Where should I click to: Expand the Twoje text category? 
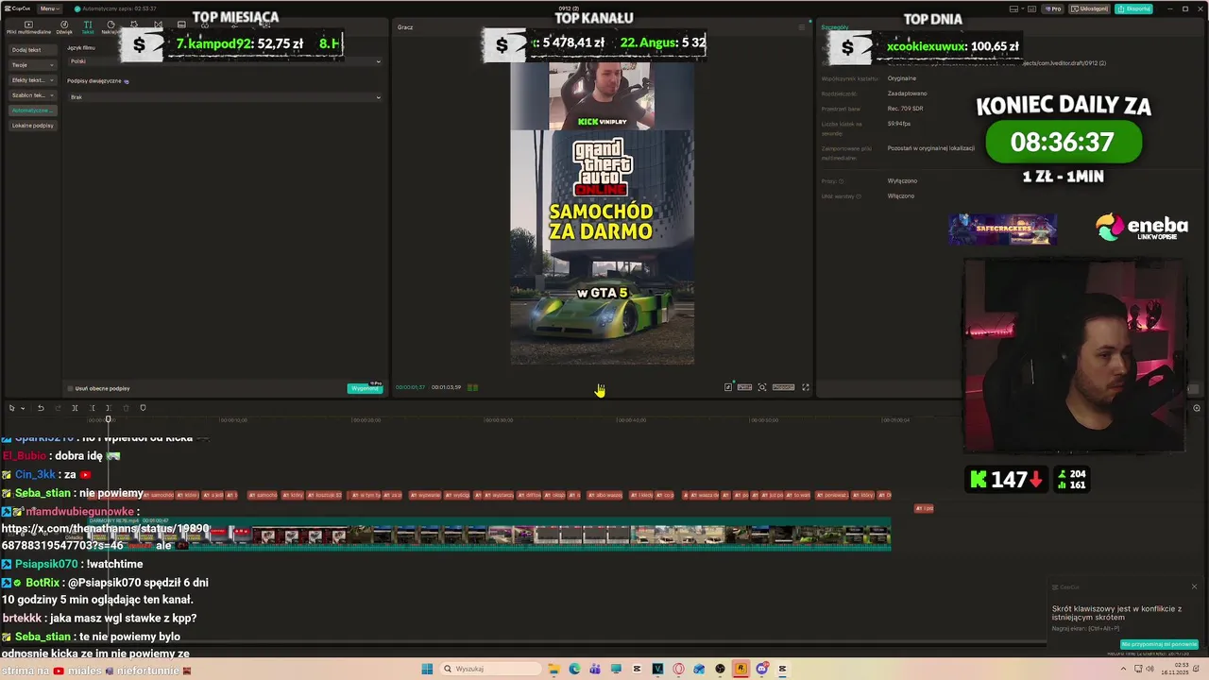click(x=31, y=65)
